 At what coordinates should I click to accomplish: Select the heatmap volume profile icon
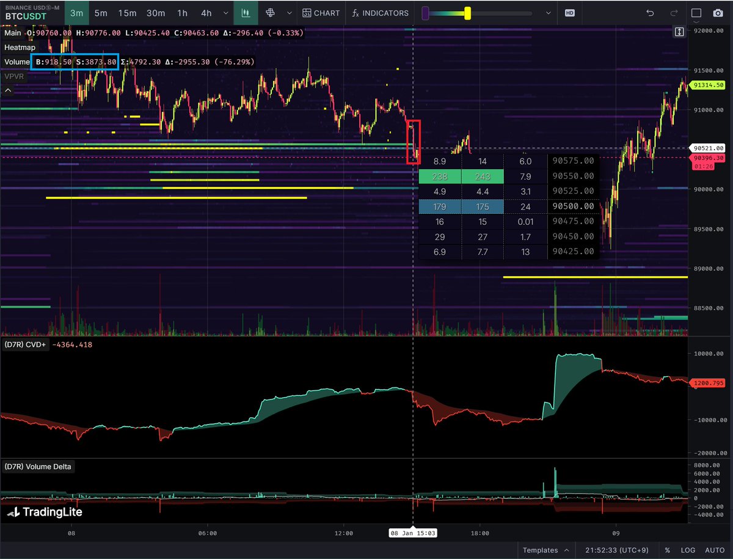(x=246, y=12)
